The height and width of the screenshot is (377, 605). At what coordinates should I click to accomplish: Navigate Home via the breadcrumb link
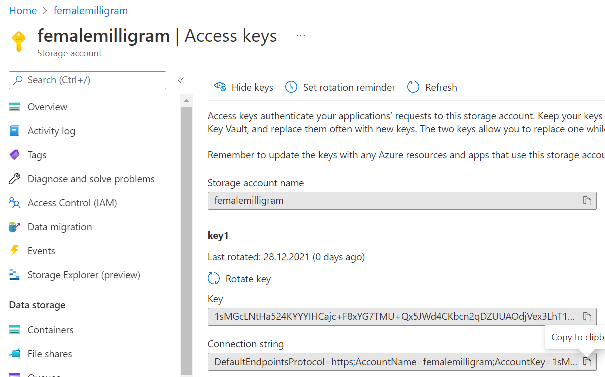click(x=23, y=10)
